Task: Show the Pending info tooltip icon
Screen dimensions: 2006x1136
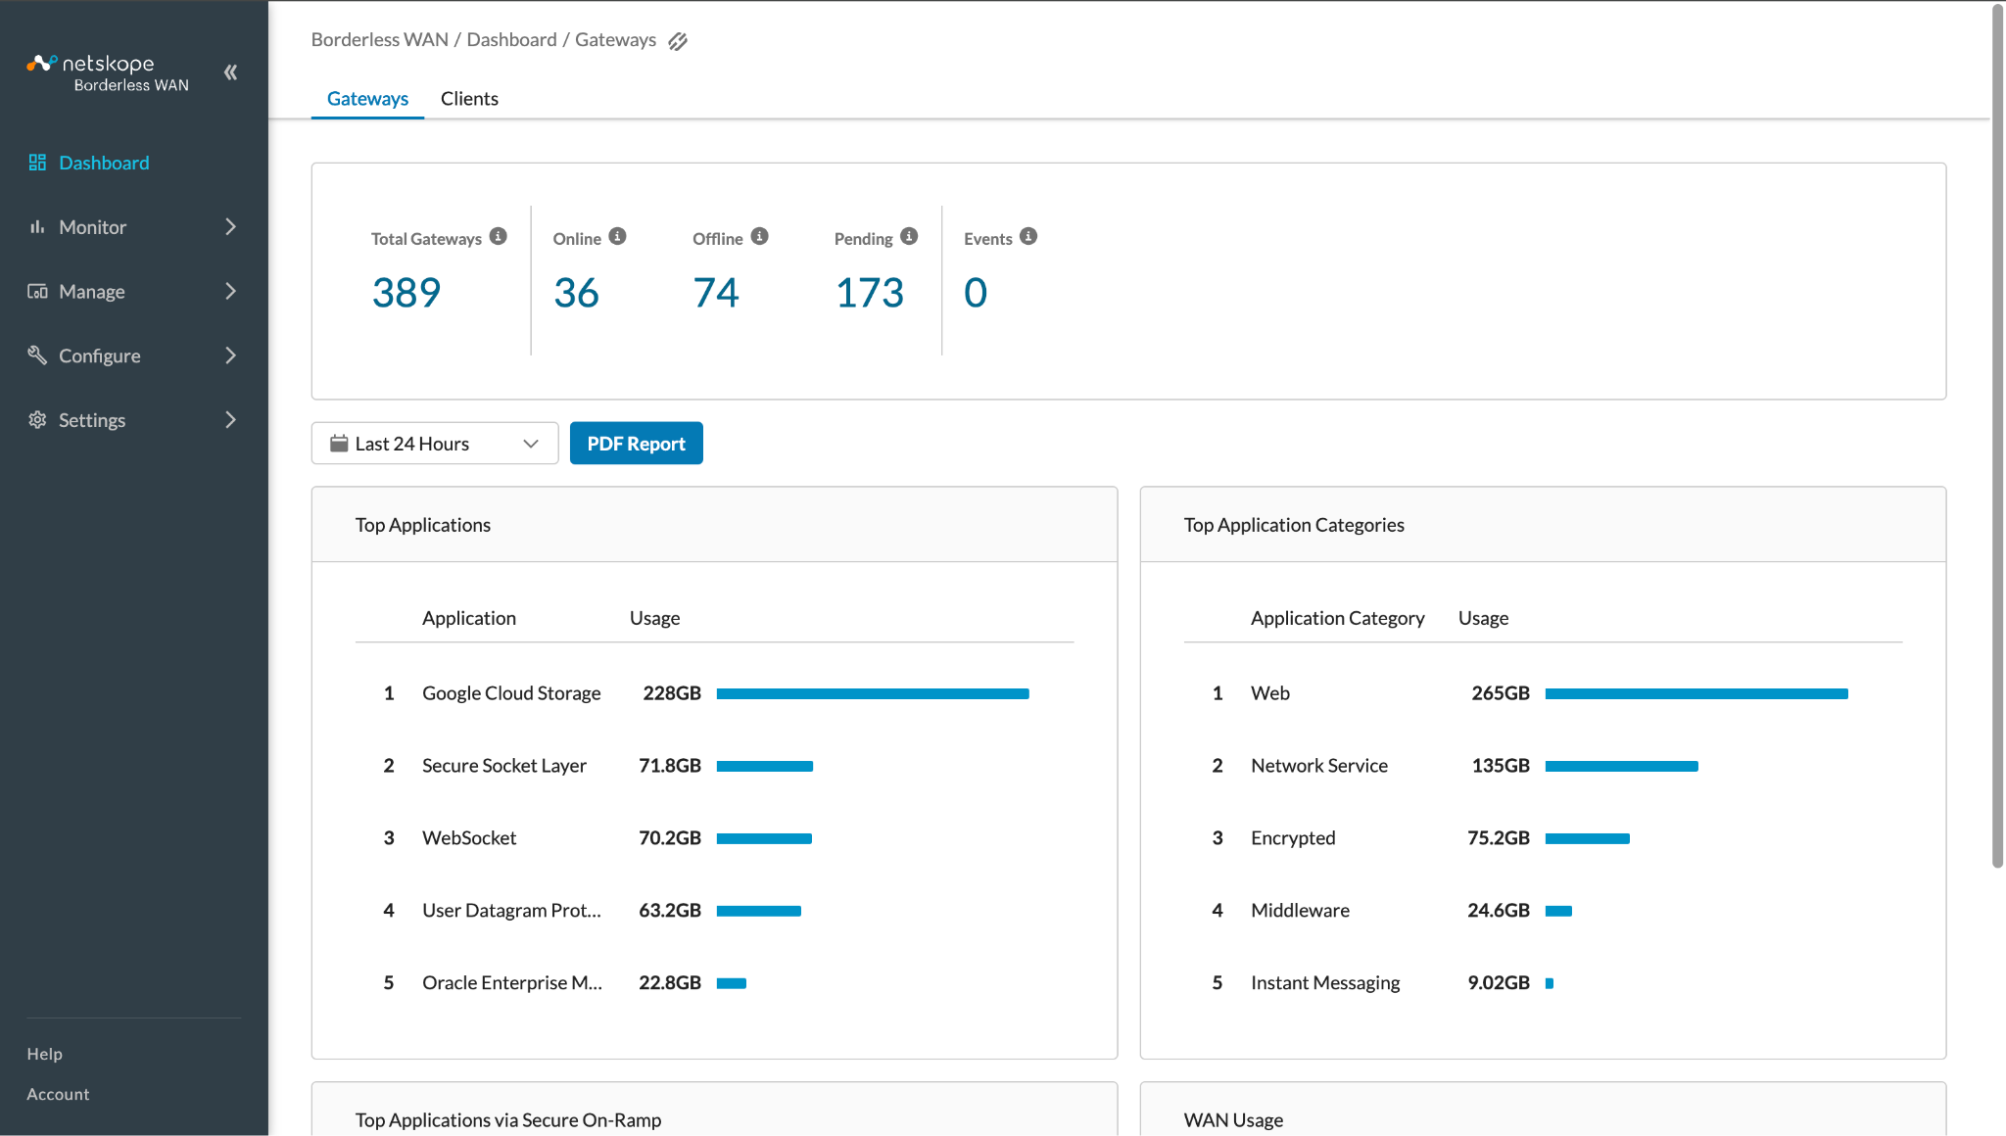Action: tap(909, 236)
